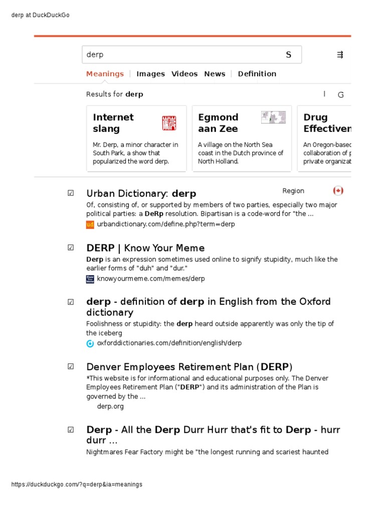Open the hamburger menu icon beside search
This screenshot has width=385, height=514.
(340, 55)
